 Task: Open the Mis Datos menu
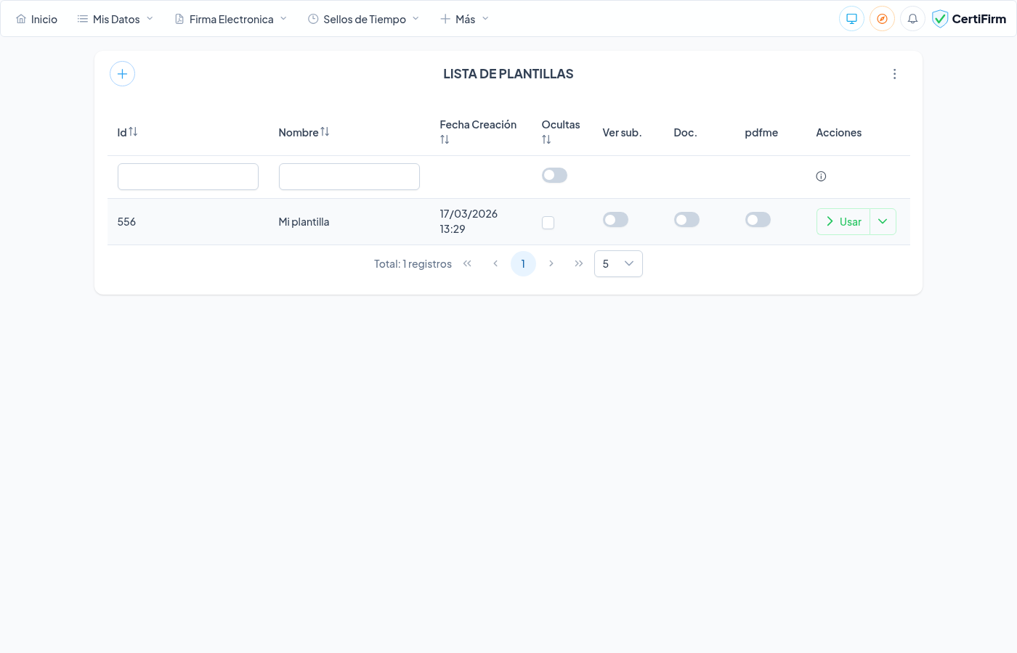click(x=116, y=20)
